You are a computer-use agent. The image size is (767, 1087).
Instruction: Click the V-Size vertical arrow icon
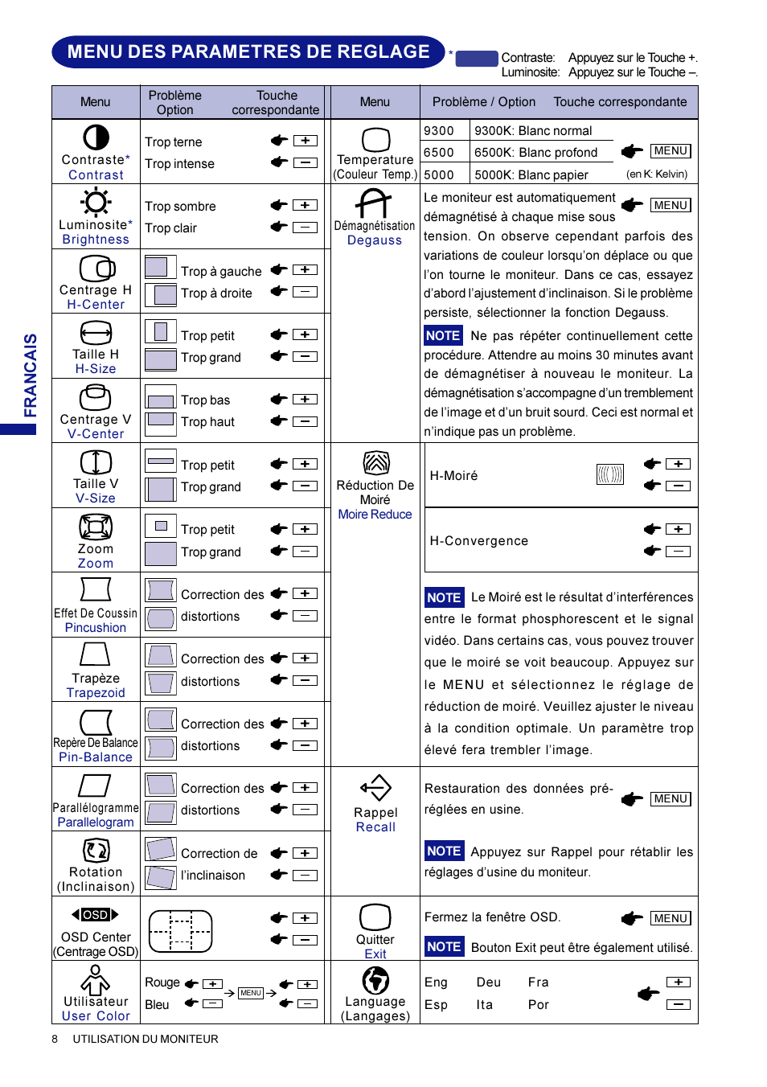(96, 462)
